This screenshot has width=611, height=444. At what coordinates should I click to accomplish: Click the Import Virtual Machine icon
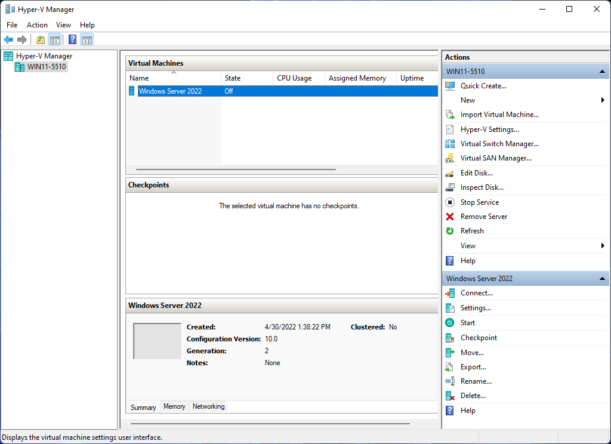pyautogui.click(x=450, y=115)
